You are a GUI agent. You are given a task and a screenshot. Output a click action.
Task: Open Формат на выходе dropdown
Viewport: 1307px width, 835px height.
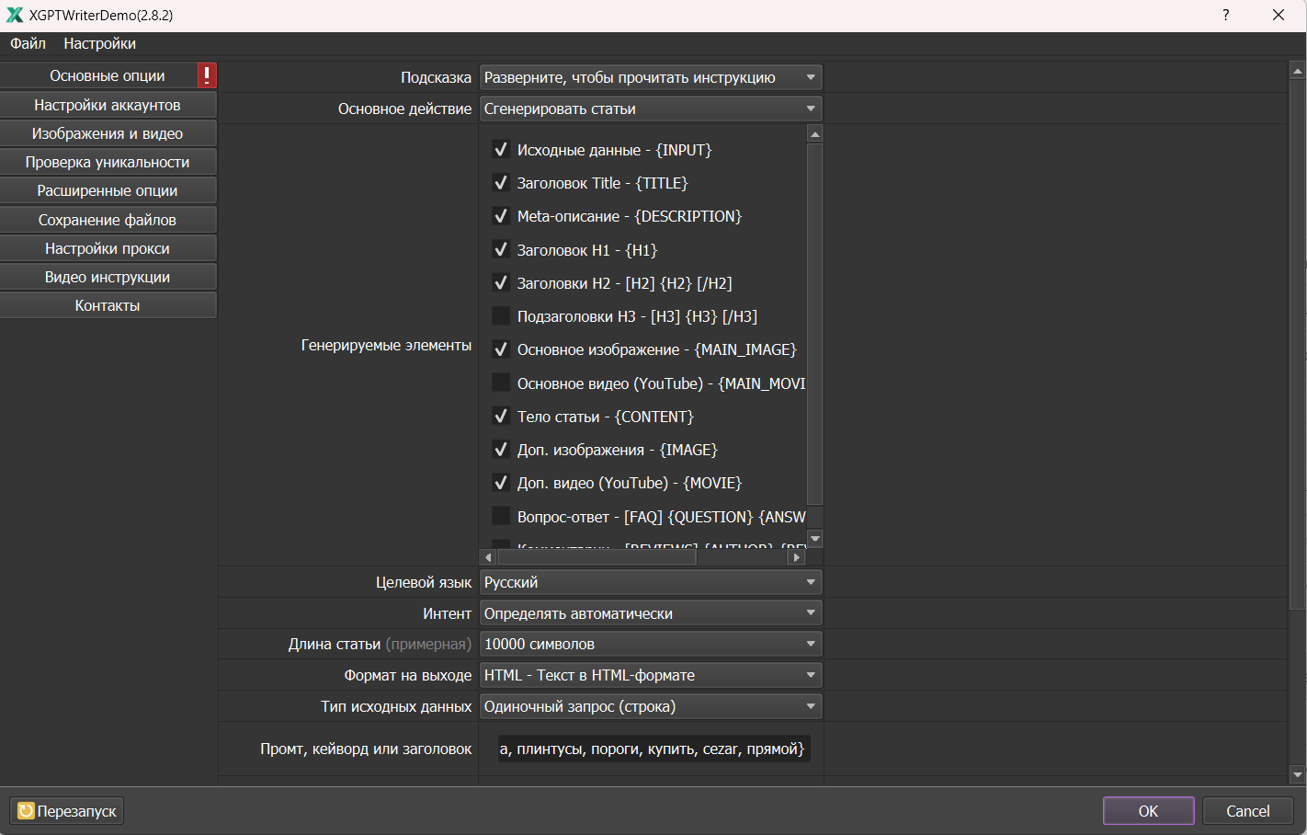(x=650, y=675)
